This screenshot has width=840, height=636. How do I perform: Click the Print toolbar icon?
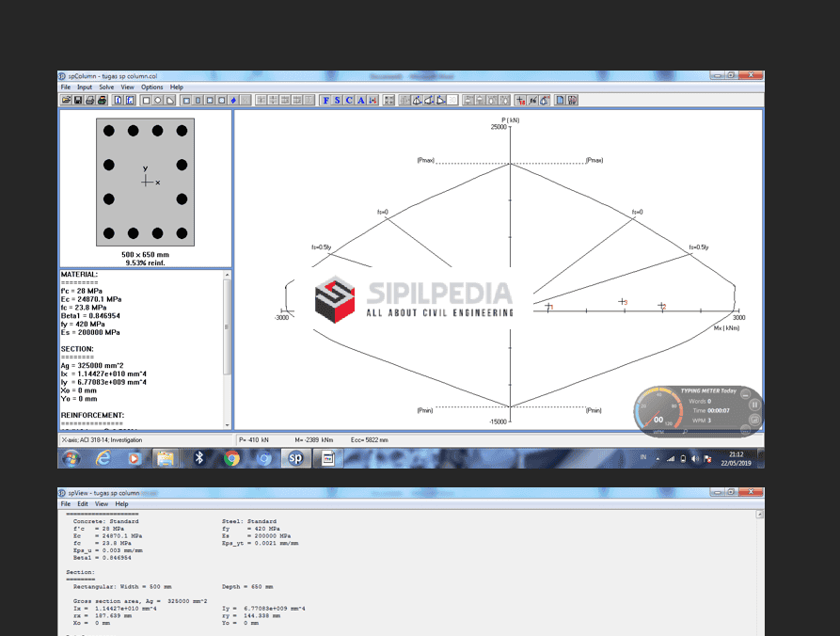(88, 100)
